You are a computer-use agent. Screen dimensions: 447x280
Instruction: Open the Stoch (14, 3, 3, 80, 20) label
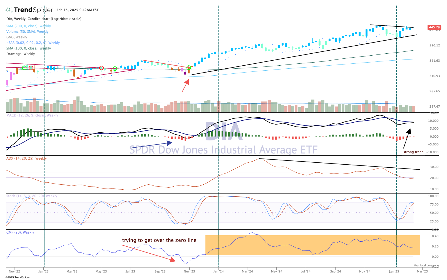tap(31, 196)
